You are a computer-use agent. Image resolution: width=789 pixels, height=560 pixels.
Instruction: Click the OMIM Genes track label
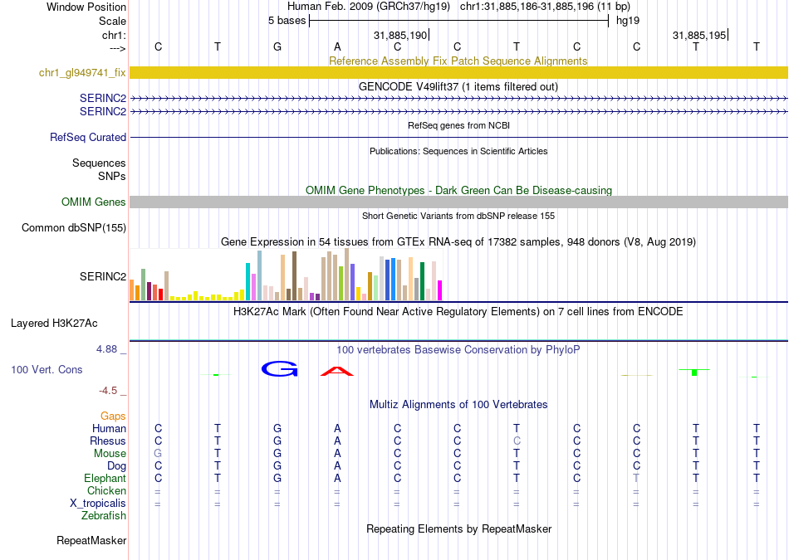(x=94, y=202)
